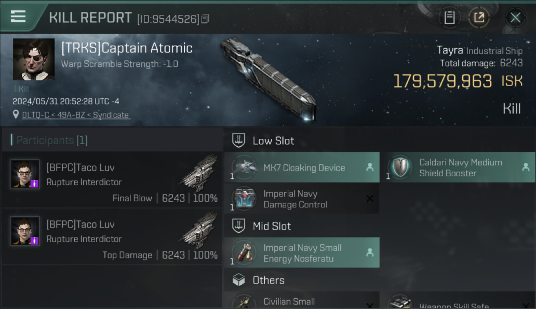View Captain Atomic's portrait
Image resolution: width=536 pixels, height=309 pixels.
[x=34, y=59]
